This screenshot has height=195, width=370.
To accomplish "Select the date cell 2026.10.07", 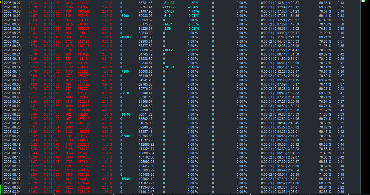I will 12,3.
